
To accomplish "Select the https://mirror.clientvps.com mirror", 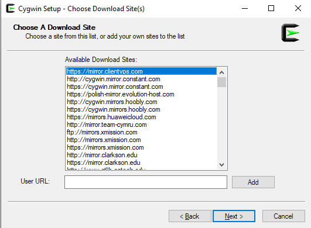I will pos(141,71).
